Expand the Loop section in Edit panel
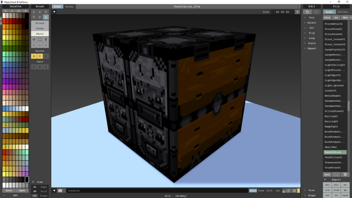The image size is (352, 198). pyautogui.click(x=312, y=38)
